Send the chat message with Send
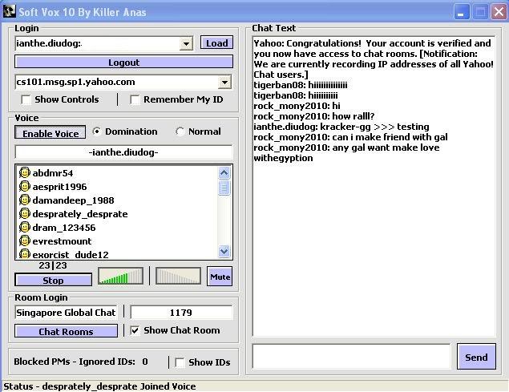The width and height of the screenshot is (509, 392). point(476,357)
